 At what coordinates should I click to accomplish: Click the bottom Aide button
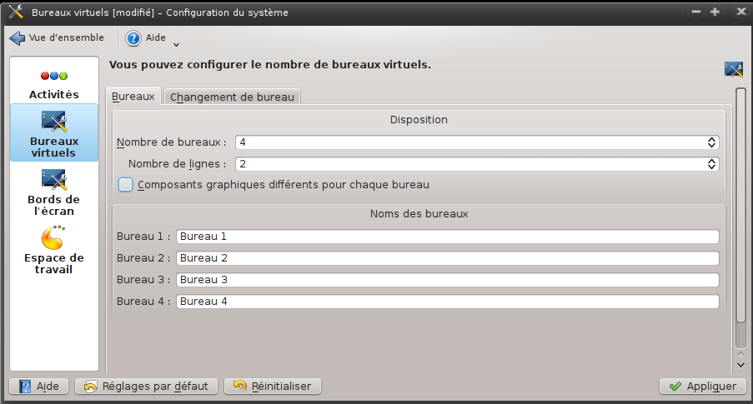(x=39, y=387)
